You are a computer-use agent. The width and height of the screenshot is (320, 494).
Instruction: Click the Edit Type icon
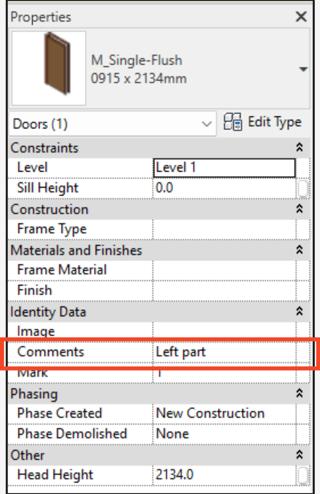click(x=233, y=122)
